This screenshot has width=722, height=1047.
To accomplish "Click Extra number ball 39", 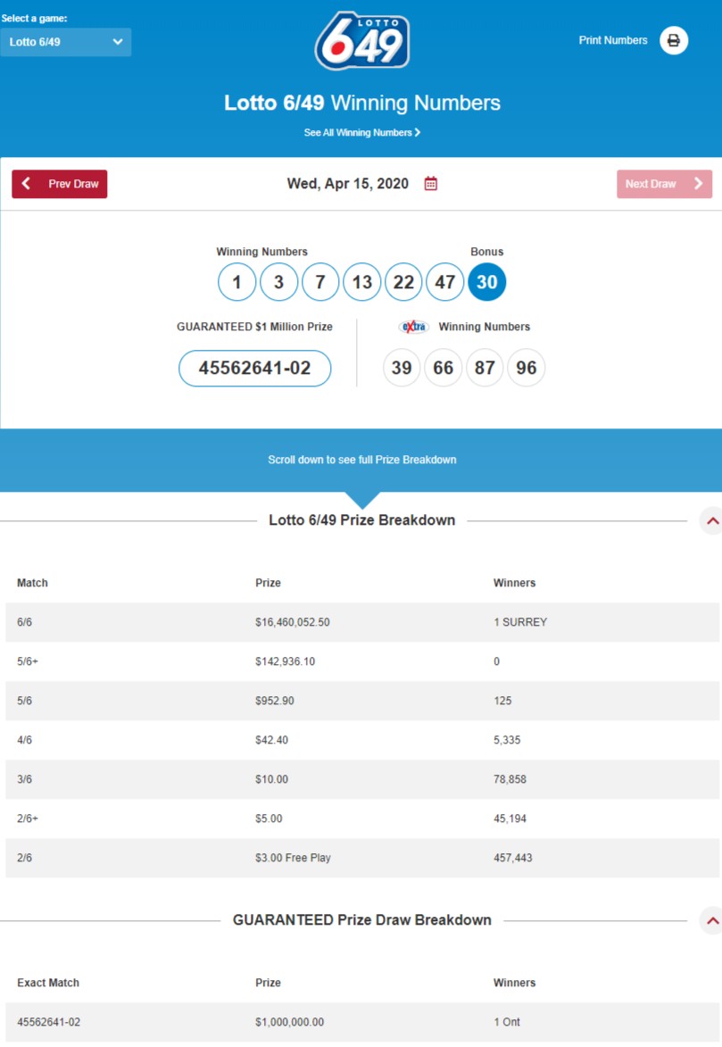I will [402, 368].
